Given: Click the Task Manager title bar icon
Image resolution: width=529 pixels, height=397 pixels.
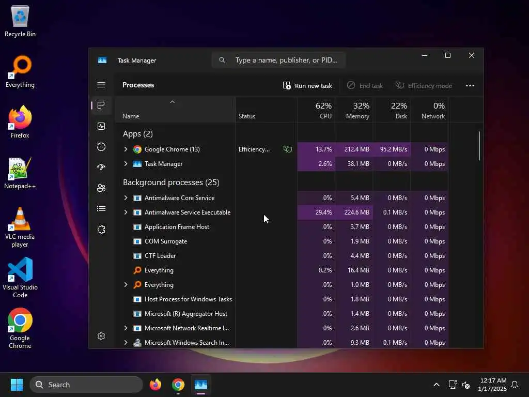Looking at the screenshot, I should point(102,60).
